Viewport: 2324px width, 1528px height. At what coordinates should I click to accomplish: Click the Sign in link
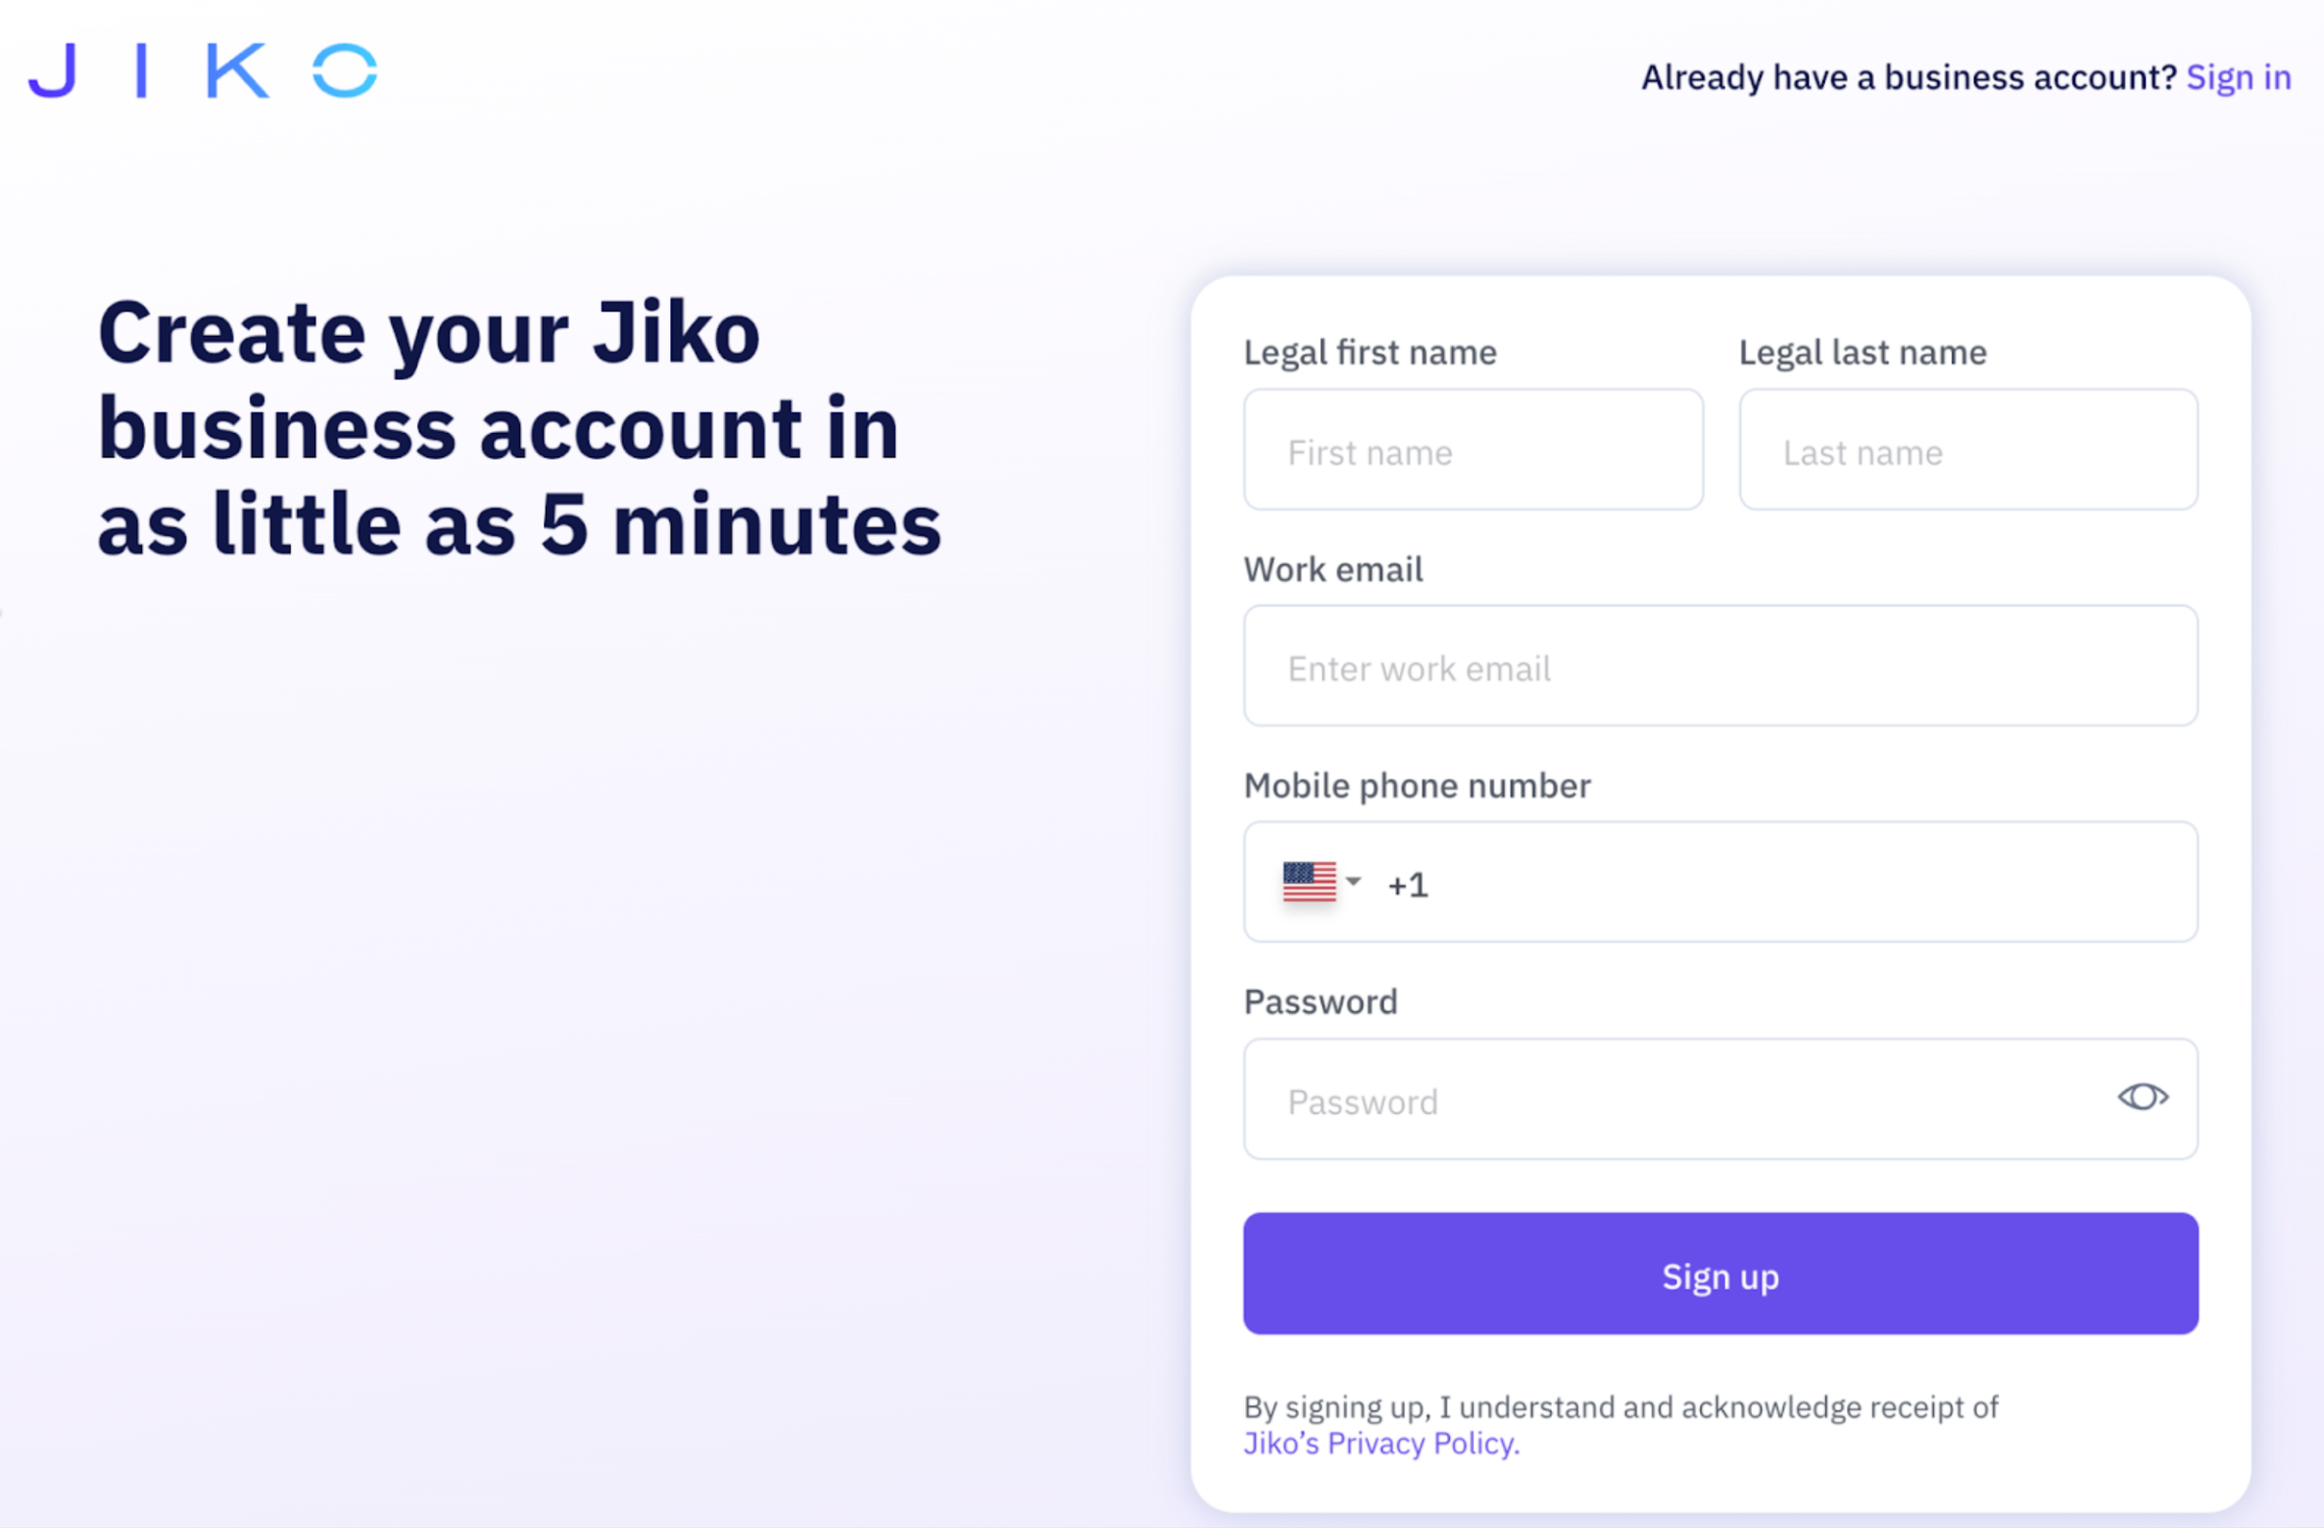2238,76
